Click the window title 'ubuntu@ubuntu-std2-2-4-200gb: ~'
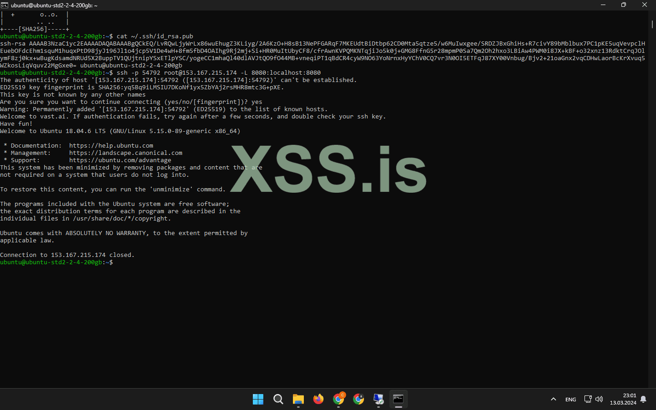The width and height of the screenshot is (656, 410). point(54,5)
